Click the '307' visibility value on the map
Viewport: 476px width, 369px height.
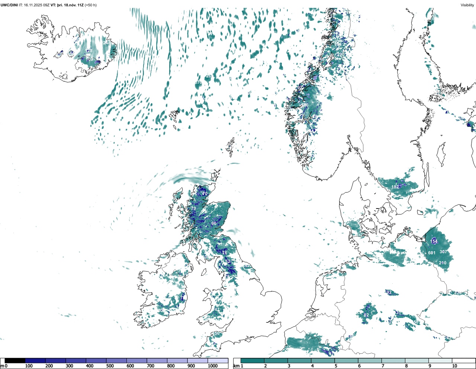443,252
